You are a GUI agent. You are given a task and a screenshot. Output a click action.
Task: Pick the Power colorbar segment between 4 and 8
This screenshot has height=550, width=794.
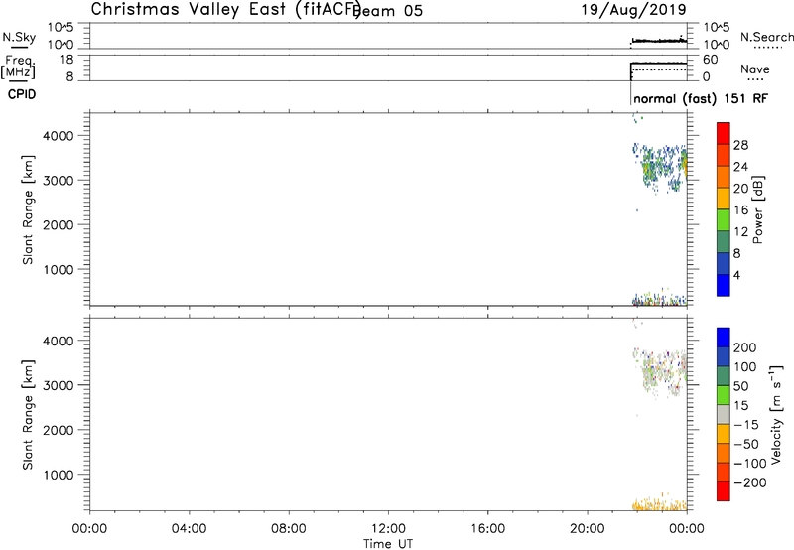pyautogui.click(x=724, y=264)
